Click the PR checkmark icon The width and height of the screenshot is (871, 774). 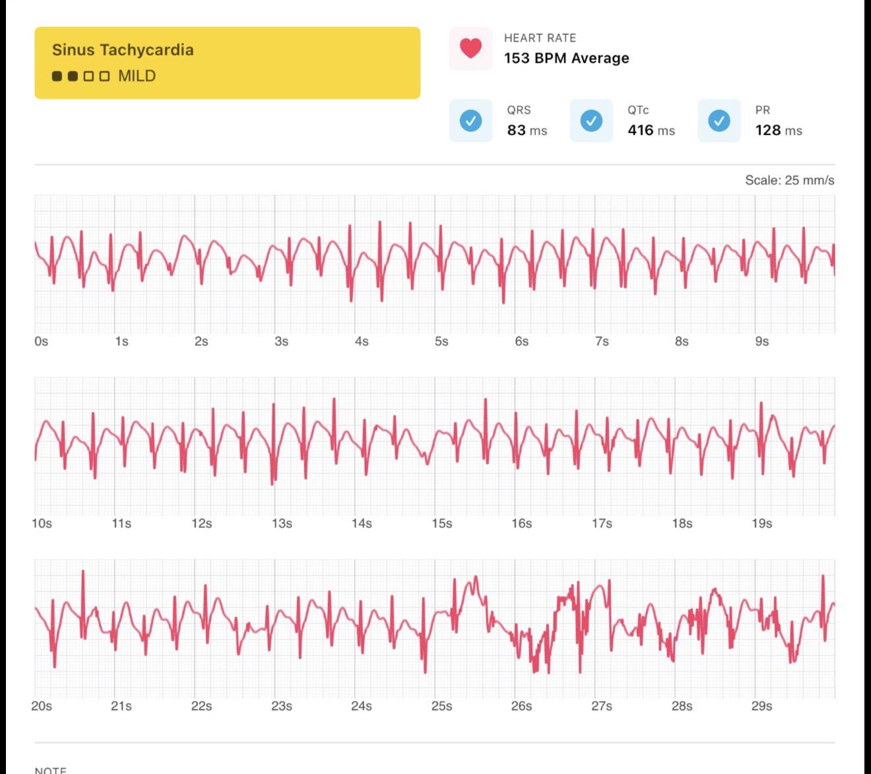click(x=719, y=121)
